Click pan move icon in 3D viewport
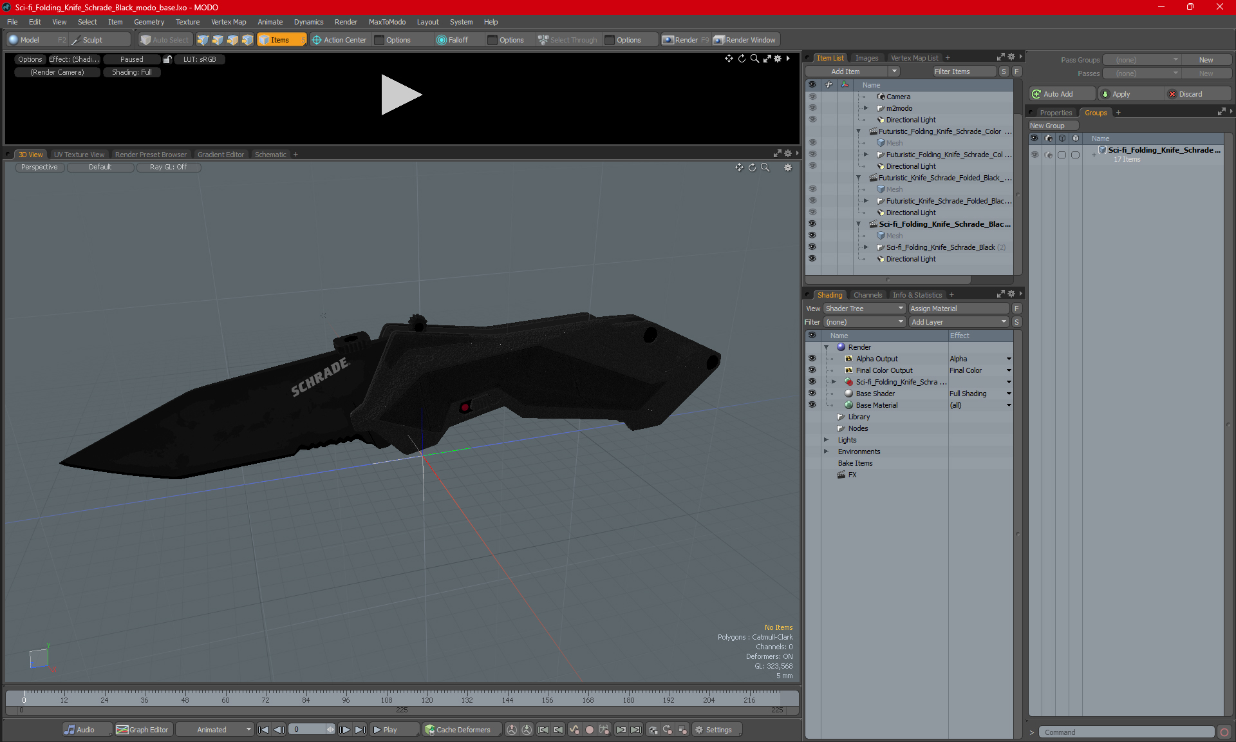Image resolution: width=1236 pixels, height=742 pixels. pos(739,167)
